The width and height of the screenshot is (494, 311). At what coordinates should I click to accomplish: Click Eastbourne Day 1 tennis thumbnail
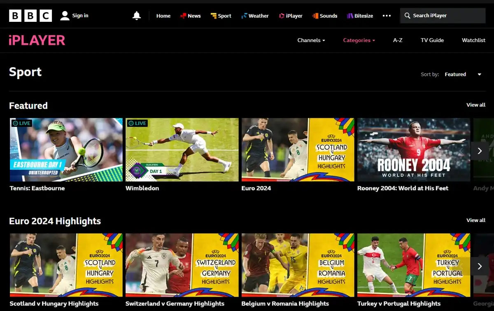click(66, 150)
